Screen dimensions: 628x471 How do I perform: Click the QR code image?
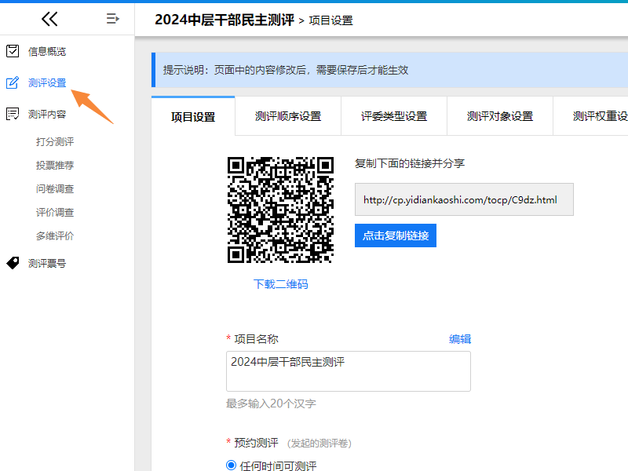click(280, 210)
